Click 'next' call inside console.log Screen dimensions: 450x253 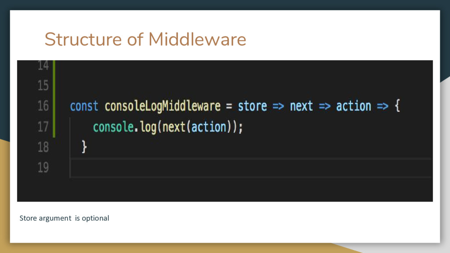pos(174,127)
